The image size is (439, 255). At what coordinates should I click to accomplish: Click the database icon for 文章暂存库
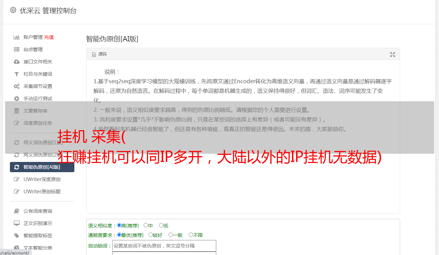click(16, 111)
